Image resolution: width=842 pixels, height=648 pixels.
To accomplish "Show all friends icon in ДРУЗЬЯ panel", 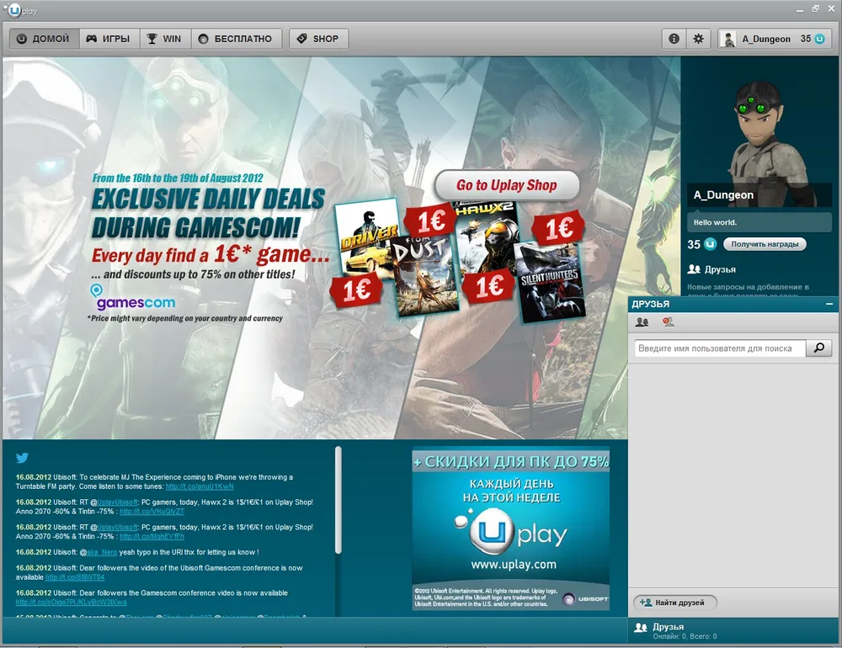I will point(642,322).
